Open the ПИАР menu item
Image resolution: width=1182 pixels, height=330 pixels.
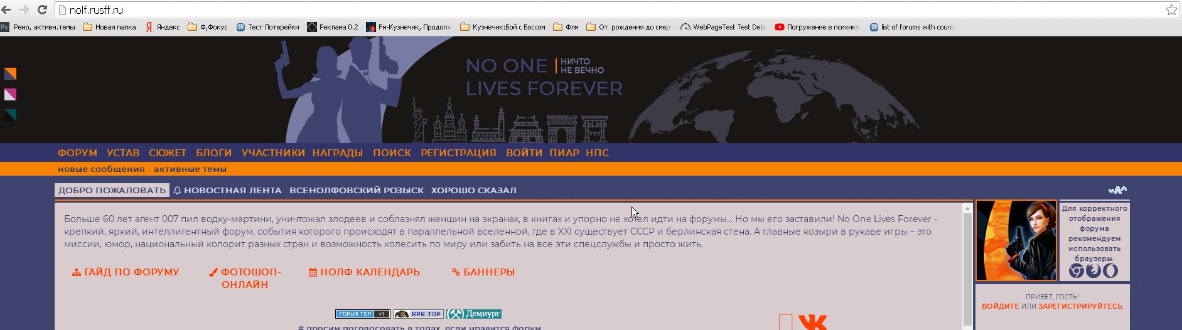(564, 152)
